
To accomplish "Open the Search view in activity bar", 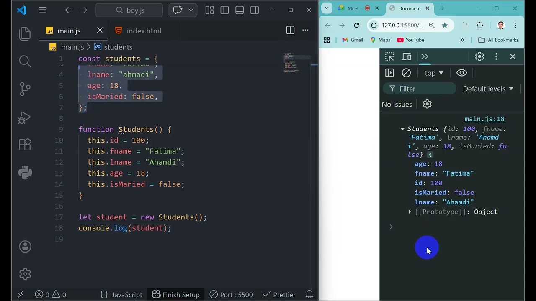I will 25,61.
